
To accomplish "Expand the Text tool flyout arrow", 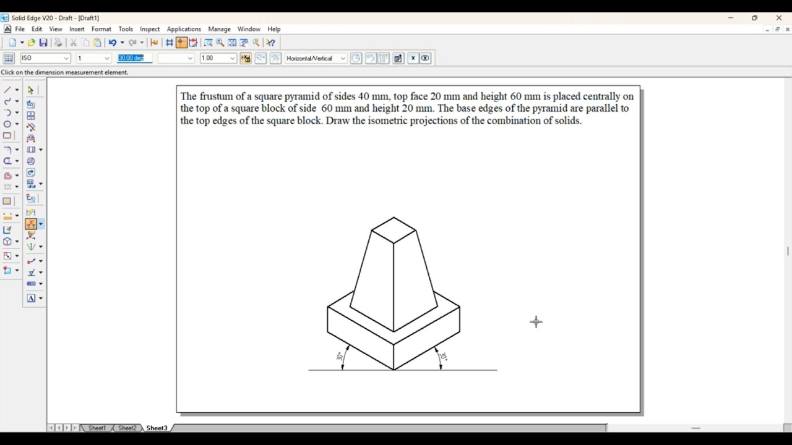I will (x=41, y=298).
